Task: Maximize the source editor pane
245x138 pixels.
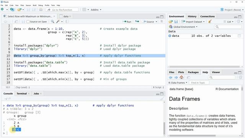Action: [162, 17]
